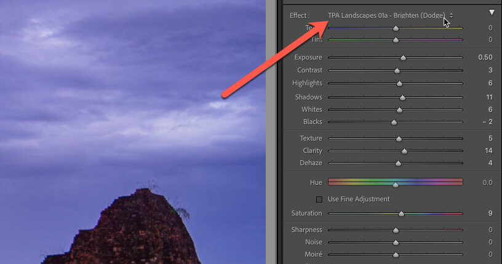Click the Exposure slider handle
502x264 pixels.
(x=403, y=58)
